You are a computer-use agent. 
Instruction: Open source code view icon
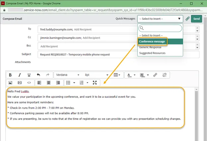tap(29, 83)
